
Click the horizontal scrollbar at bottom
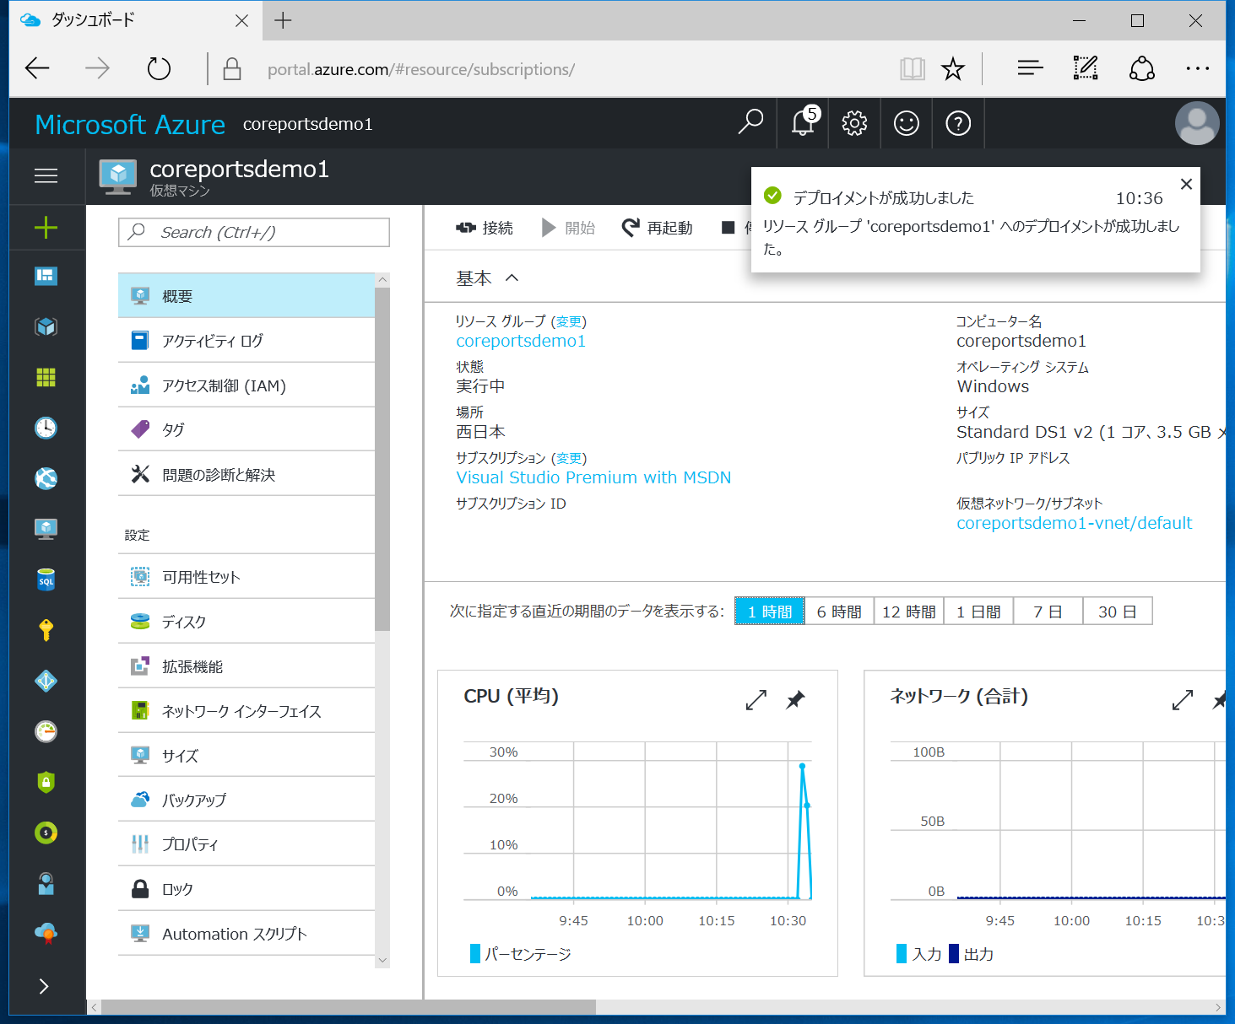349,1007
